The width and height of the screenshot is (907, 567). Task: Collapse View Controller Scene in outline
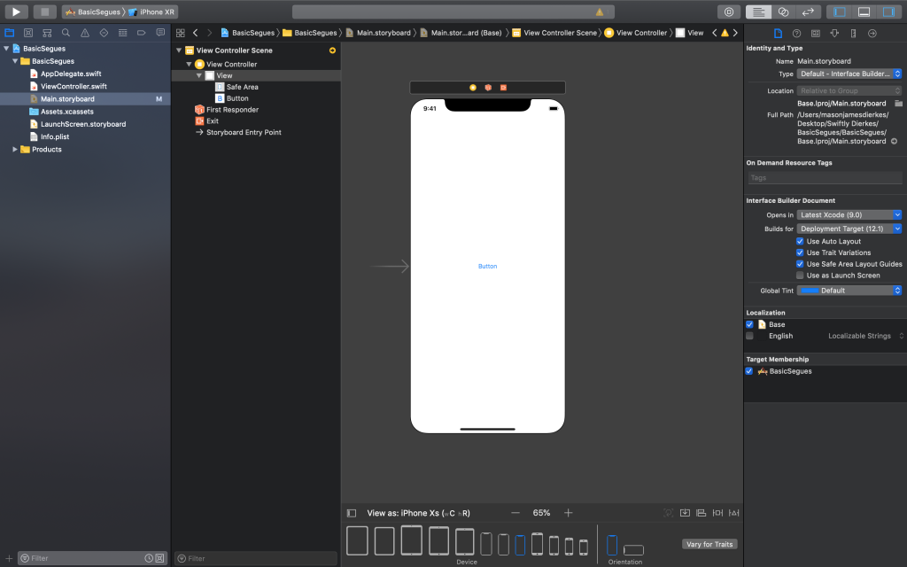(179, 50)
